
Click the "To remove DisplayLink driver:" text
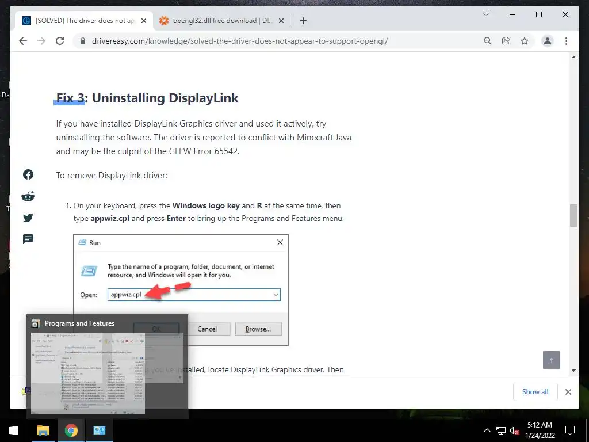[x=112, y=176]
